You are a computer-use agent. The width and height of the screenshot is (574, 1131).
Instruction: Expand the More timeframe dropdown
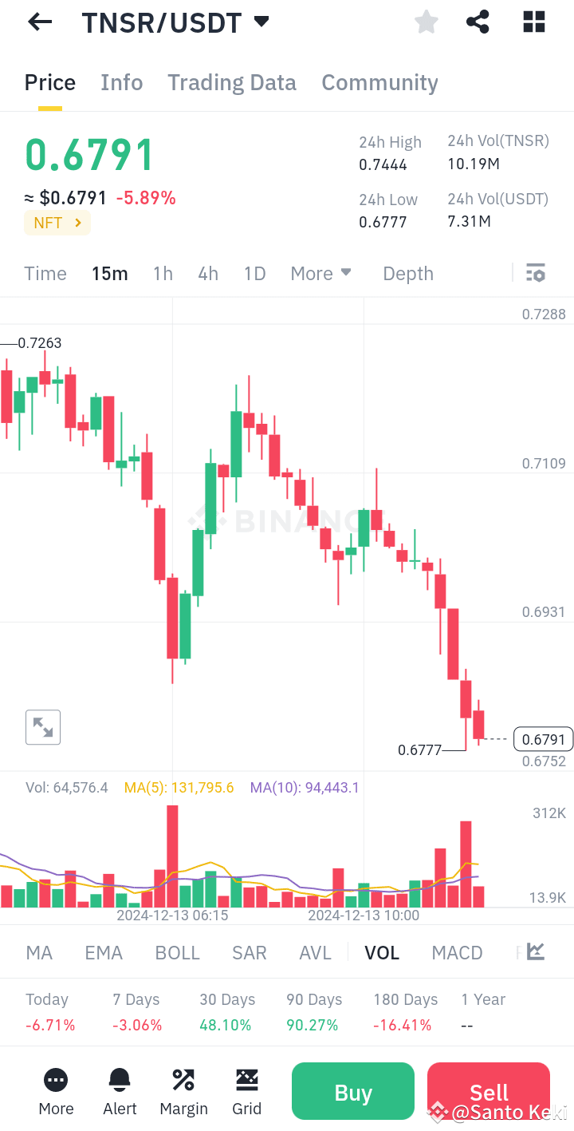(x=320, y=273)
